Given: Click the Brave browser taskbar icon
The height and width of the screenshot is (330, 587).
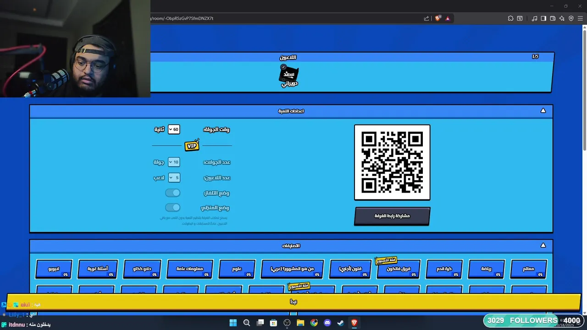Looking at the screenshot, I should click(x=354, y=323).
